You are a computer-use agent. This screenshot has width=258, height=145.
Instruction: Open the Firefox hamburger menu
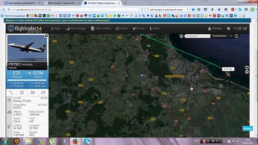point(246,10)
